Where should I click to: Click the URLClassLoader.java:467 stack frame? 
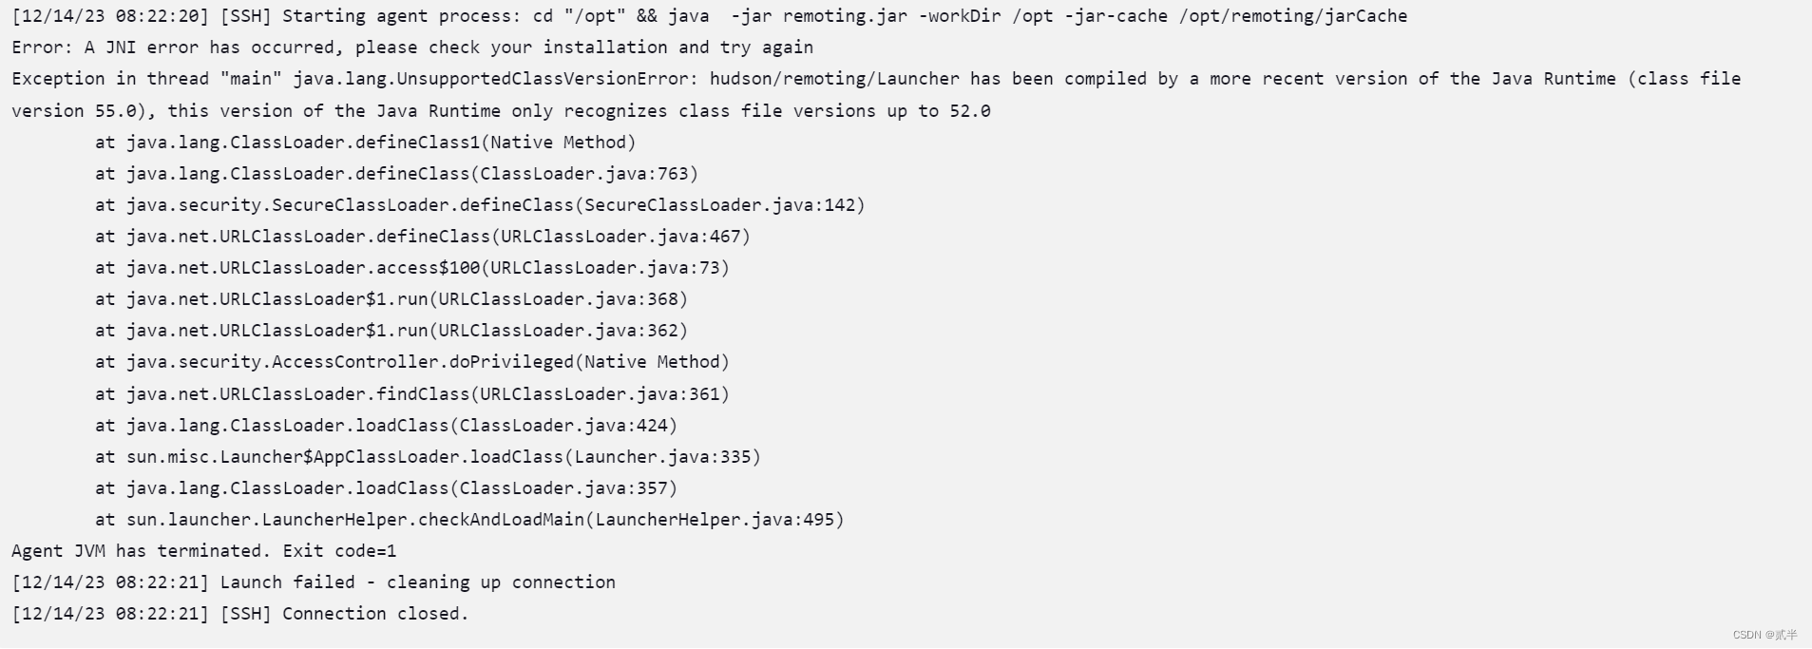(423, 237)
